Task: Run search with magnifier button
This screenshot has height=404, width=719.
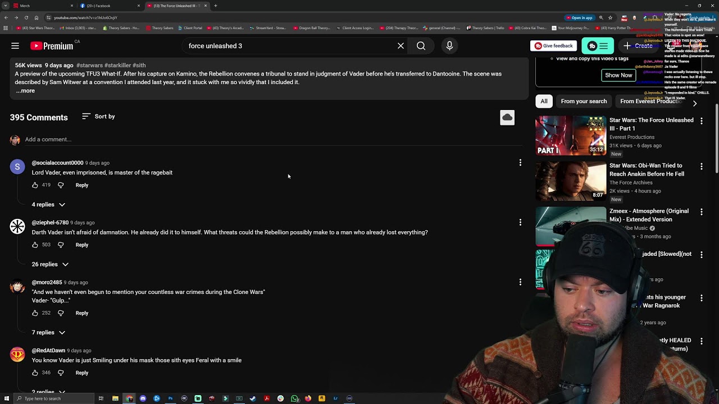Action: pos(421,46)
